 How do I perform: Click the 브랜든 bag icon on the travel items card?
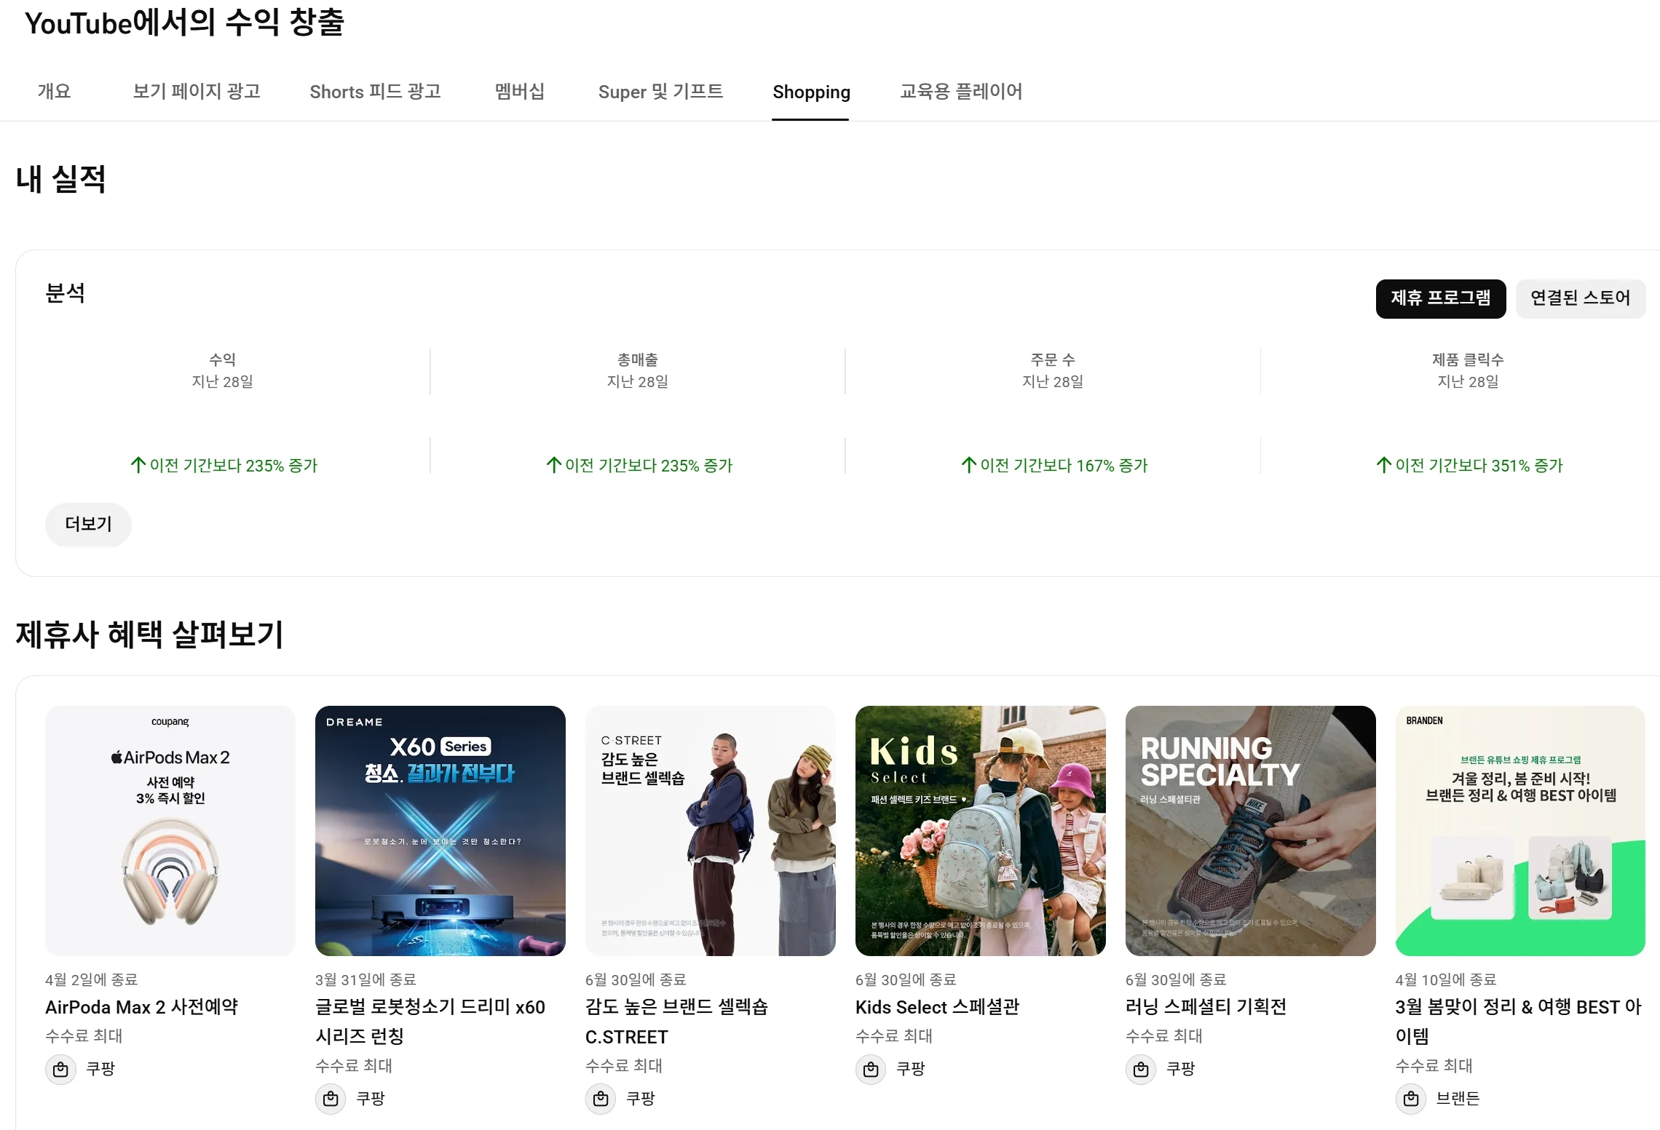click(x=1412, y=1099)
